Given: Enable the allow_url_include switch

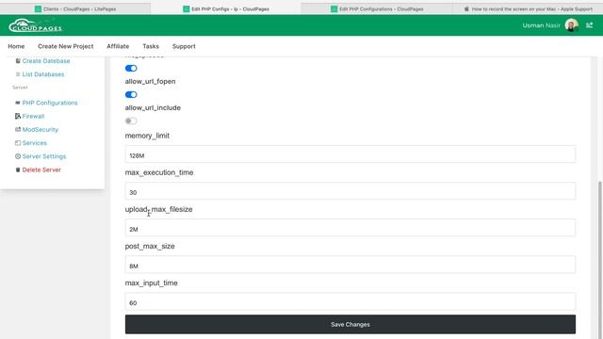Looking at the screenshot, I should pos(131,121).
